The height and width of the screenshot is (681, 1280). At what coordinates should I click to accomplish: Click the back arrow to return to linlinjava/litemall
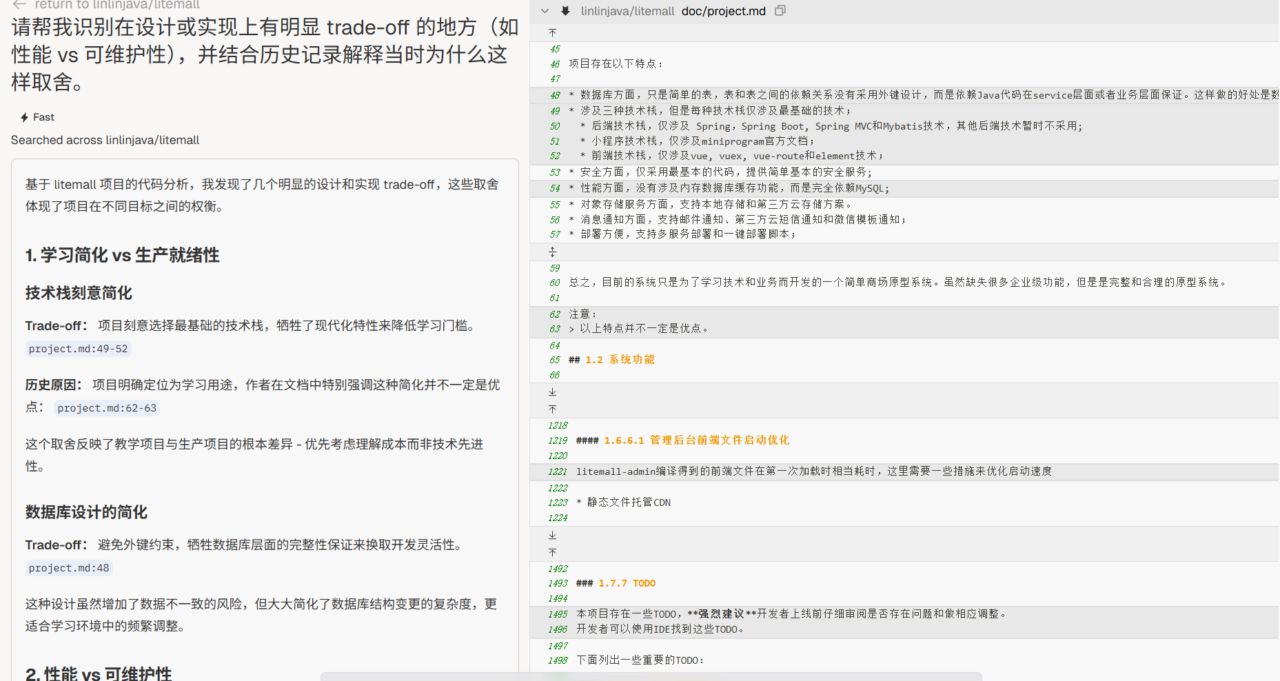[19, 5]
